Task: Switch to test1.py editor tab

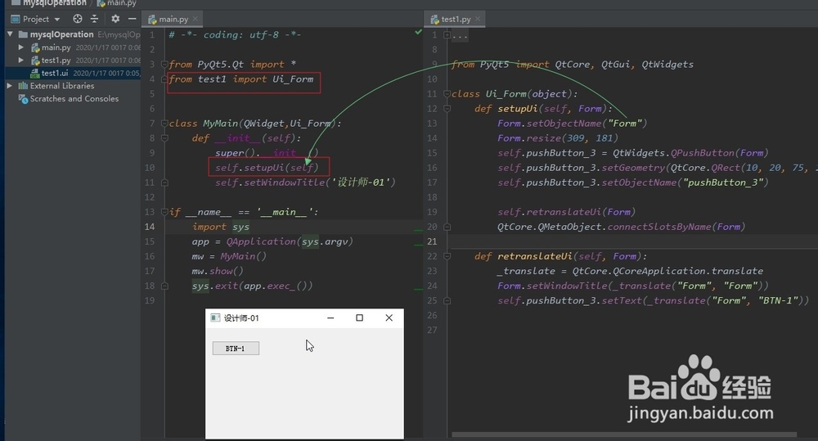Action: (x=456, y=20)
